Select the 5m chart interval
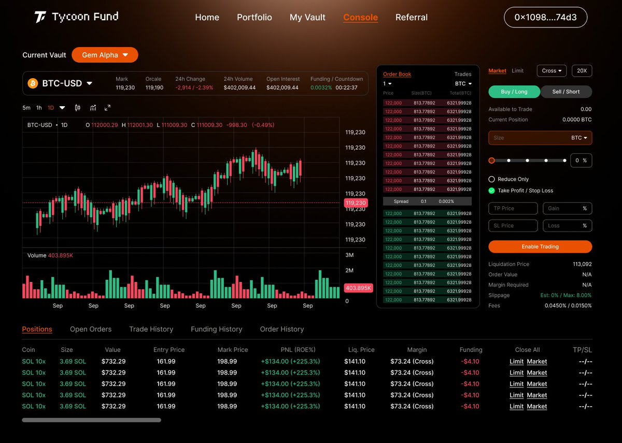Screen dimensions: 622x443 coord(26,108)
